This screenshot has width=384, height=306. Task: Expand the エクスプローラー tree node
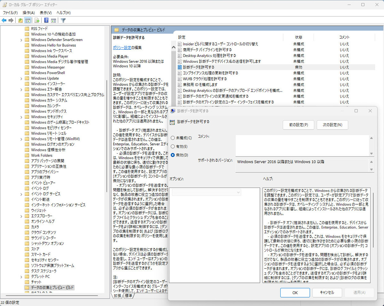pyautogui.click(x=21, y=216)
